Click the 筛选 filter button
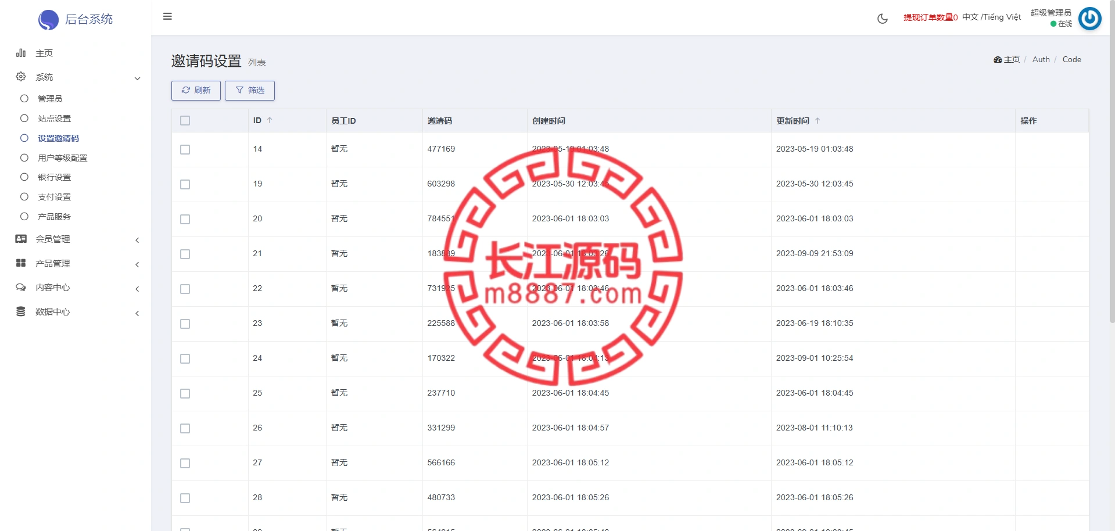Viewport: 1115px width, 531px height. coord(250,91)
